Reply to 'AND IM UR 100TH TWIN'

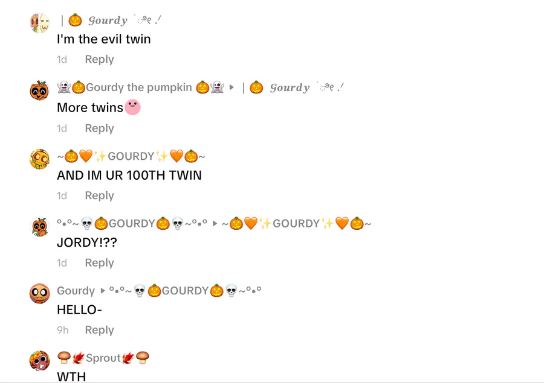click(99, 195)
